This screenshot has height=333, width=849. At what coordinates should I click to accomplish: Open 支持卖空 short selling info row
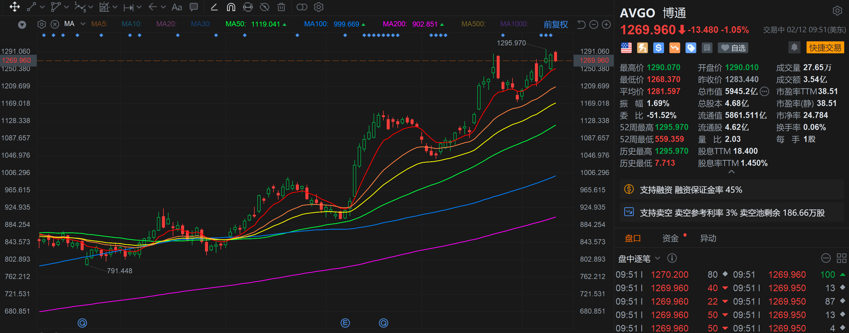point(732,213)
